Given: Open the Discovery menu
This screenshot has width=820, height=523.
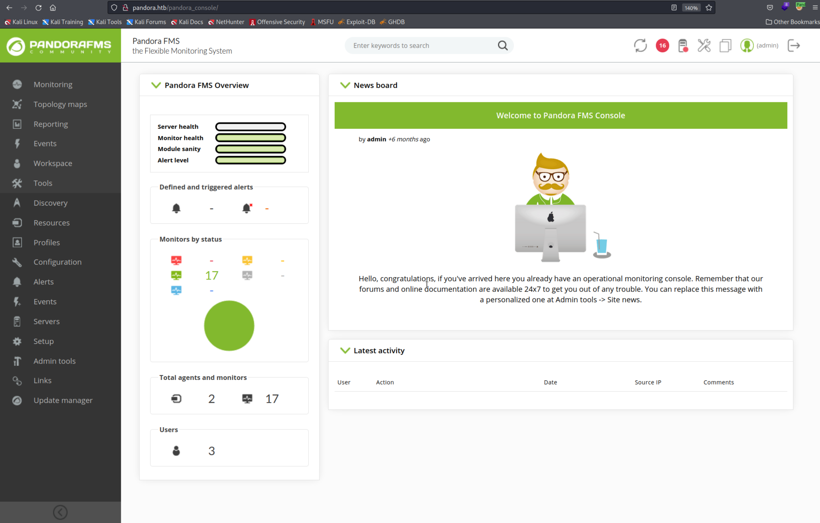Looking at the screenshot, I should [50, 203].
